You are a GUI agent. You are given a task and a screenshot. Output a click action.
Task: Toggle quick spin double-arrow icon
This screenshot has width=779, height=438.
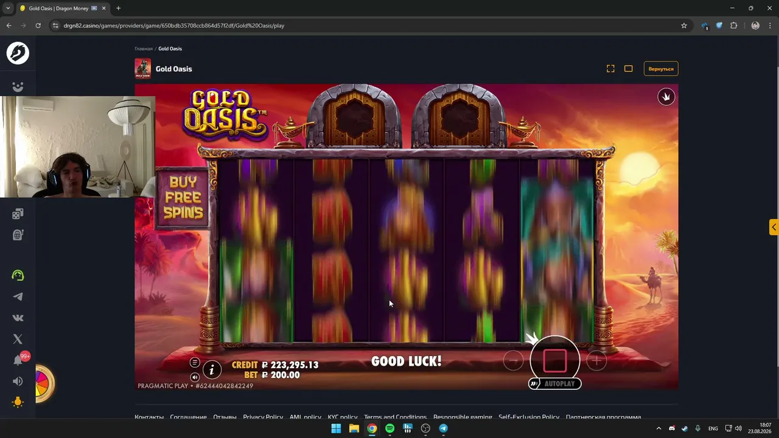tap(534, 384)
